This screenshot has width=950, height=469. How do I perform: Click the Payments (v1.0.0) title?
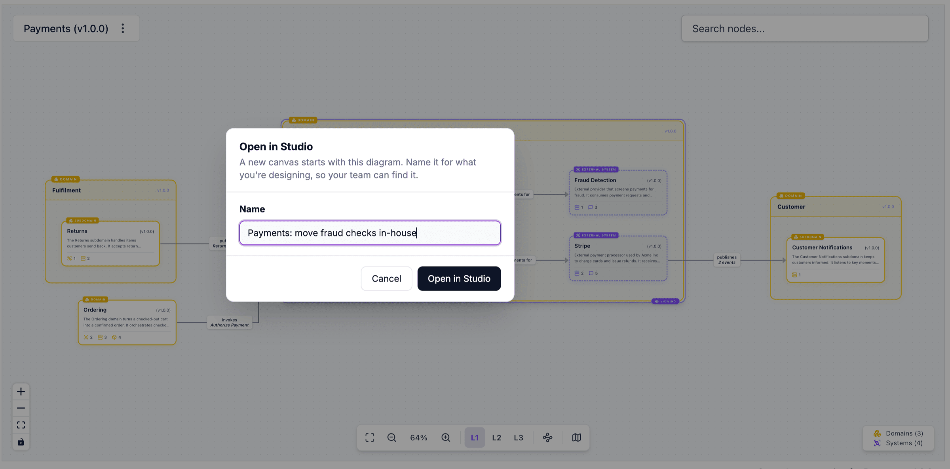click(66, 28)
